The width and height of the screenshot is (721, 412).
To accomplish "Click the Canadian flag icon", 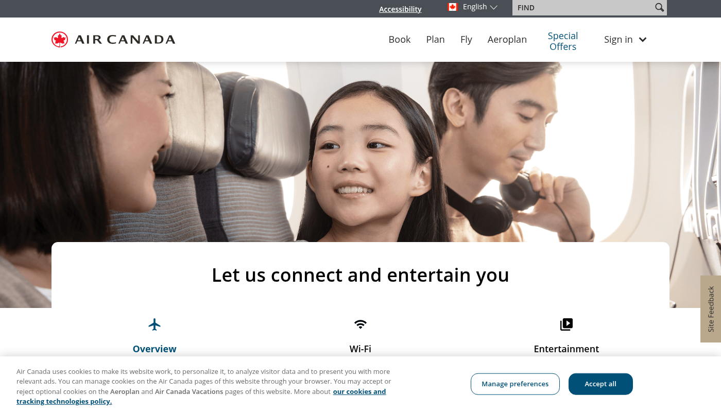I will pyautogui.click(x=453, y=7).
